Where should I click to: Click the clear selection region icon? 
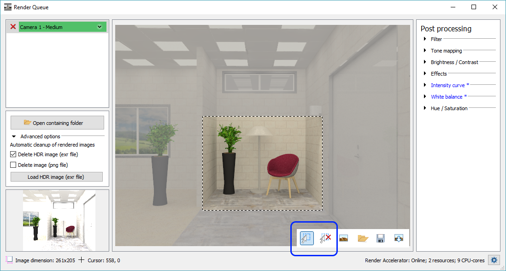(x=325, y=238)
